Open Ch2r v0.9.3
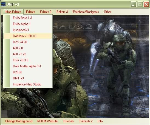Viewport: 150px width, 125px height. tap(28, 60)
